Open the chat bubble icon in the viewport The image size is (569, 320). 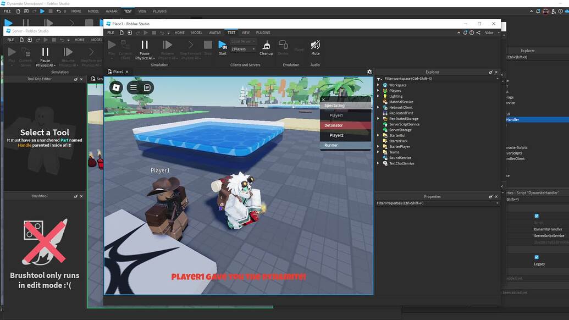[147, 87]
